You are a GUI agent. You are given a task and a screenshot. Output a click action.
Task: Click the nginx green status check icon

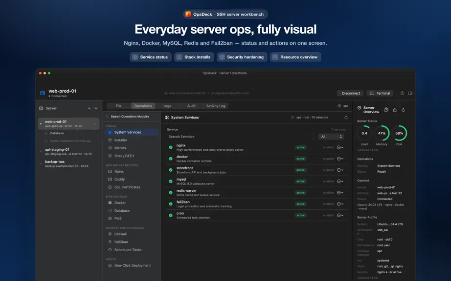pyautogui.click(x=171, y=147)
